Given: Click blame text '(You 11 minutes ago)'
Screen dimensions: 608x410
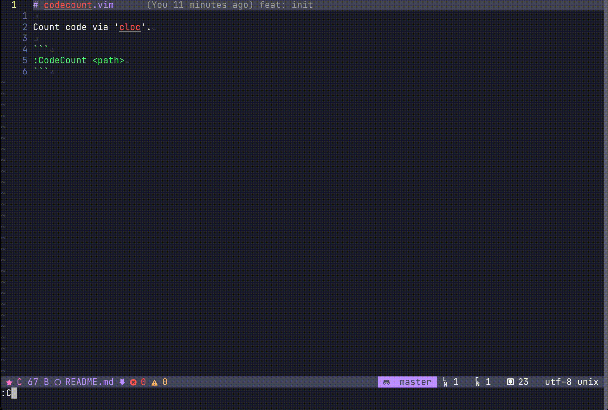Looking at the screenshot, I should 200,5.
